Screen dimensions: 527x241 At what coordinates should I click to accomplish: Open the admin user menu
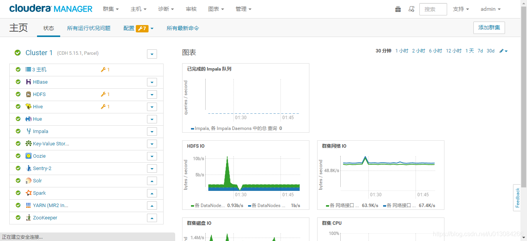[491, 9]
